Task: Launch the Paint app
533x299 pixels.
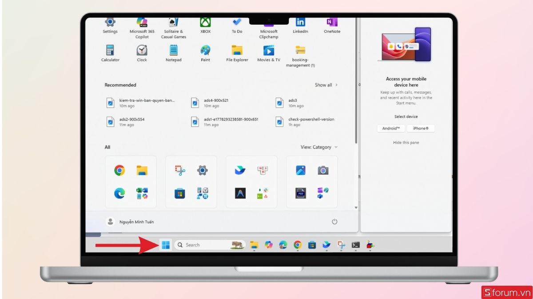Action: (205, 54)
